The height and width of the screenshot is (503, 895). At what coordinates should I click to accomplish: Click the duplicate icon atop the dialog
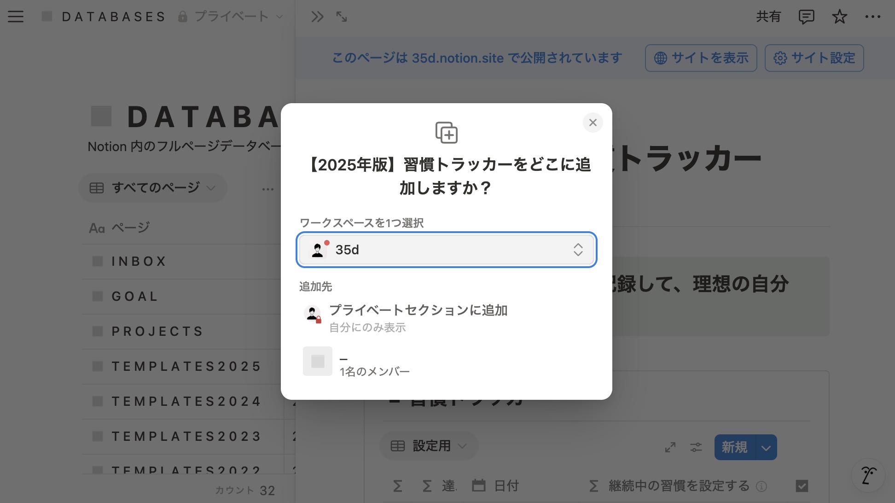coord(447,133)
